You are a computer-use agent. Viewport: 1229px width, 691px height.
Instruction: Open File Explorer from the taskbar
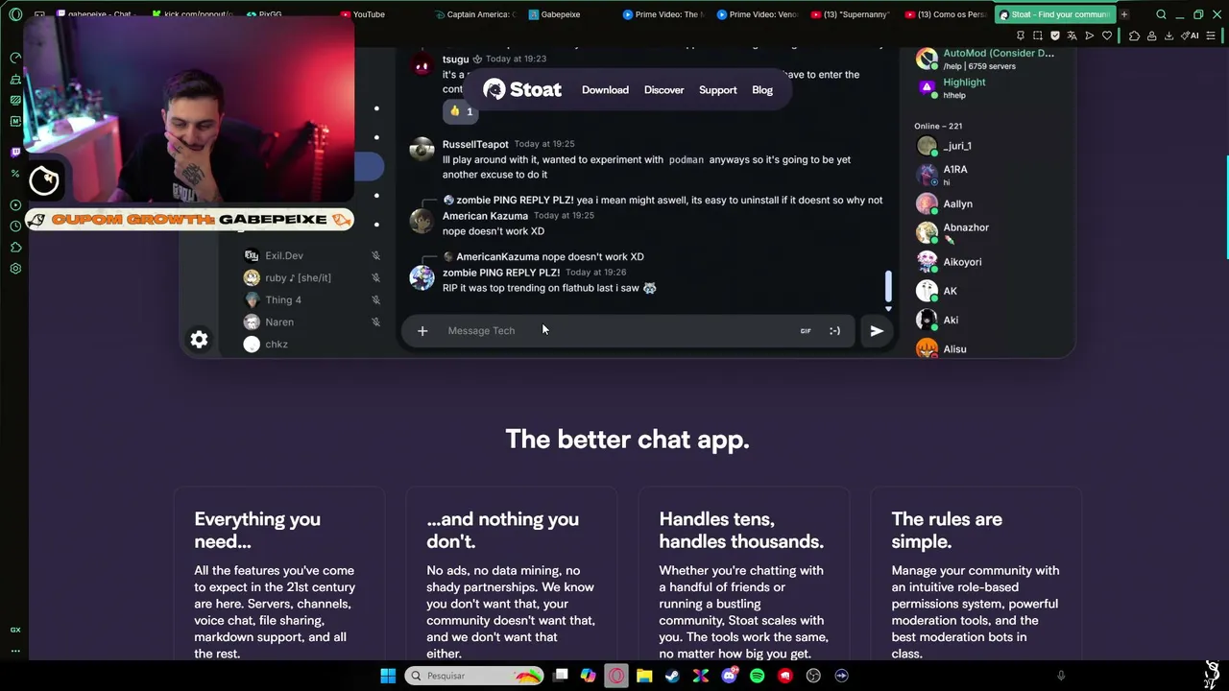click(x=644, y=676)
